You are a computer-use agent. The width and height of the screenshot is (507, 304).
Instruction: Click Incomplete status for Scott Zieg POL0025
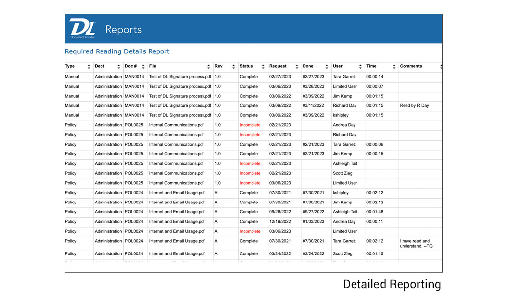(x=250, y=173)
